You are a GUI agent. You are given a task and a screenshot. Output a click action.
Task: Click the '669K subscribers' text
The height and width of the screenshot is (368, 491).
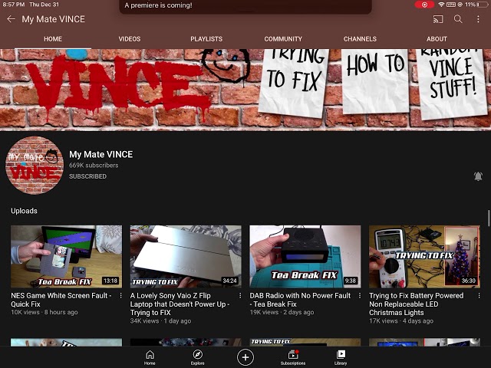(94, 166)
